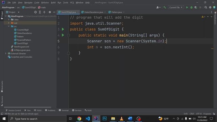The height and width of the screenshot is (122, 217).
Task: Expand all items in the Project panel
Action: click(40, 12)
